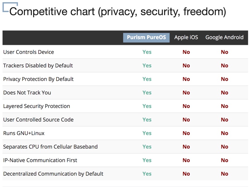Click PureOS Yes for Layered Security Protection
The width and height of the screenshot is (250, 188).
147,106
